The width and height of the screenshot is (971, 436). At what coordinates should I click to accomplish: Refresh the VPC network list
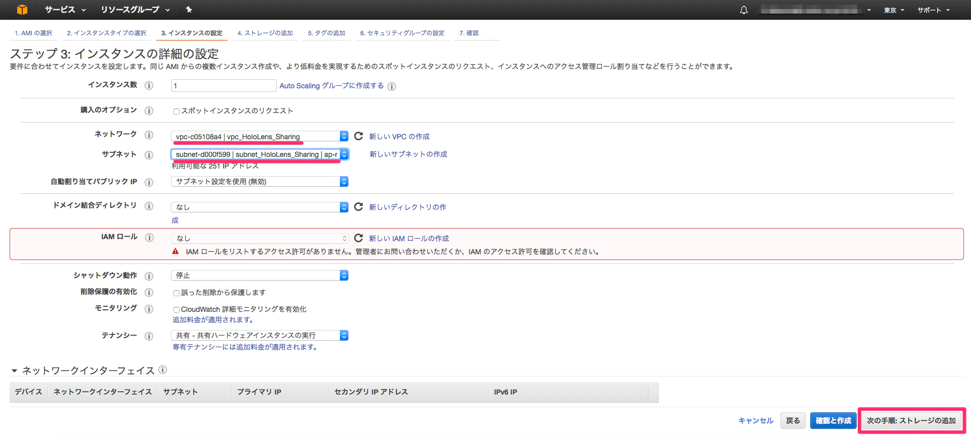359,136
